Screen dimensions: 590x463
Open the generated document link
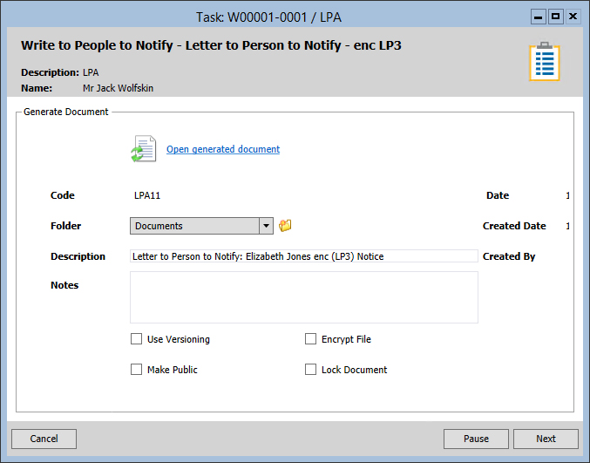(x=223, y=149)
